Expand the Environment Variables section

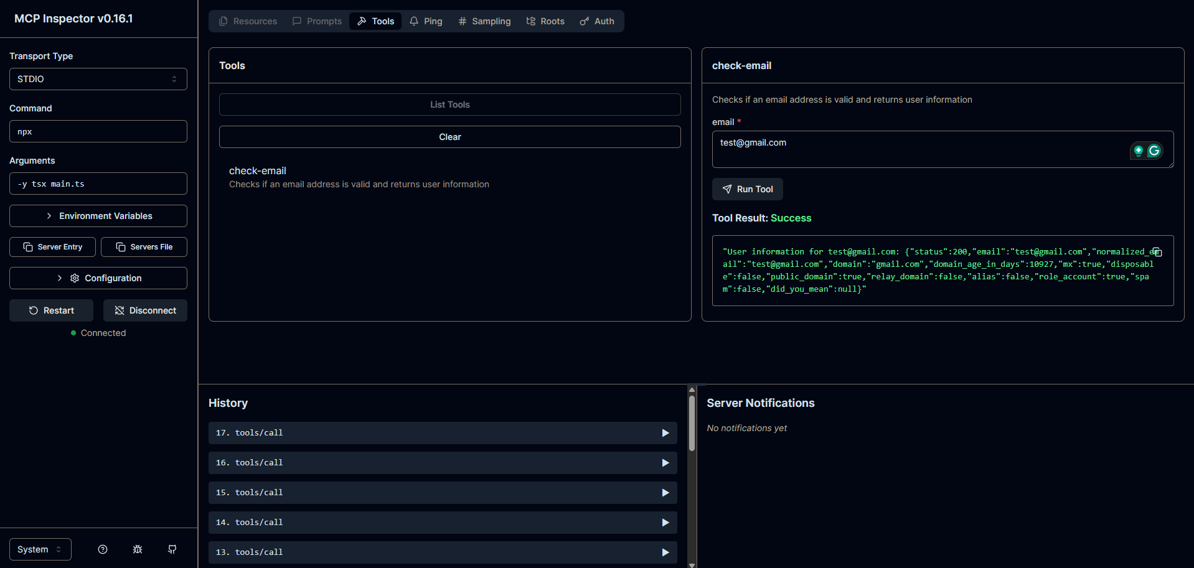pyautogui.click(x=98, y=216)
